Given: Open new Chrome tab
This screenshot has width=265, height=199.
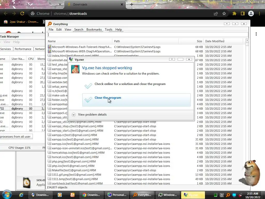Looking at the screenshot, I should pos(132,4).
